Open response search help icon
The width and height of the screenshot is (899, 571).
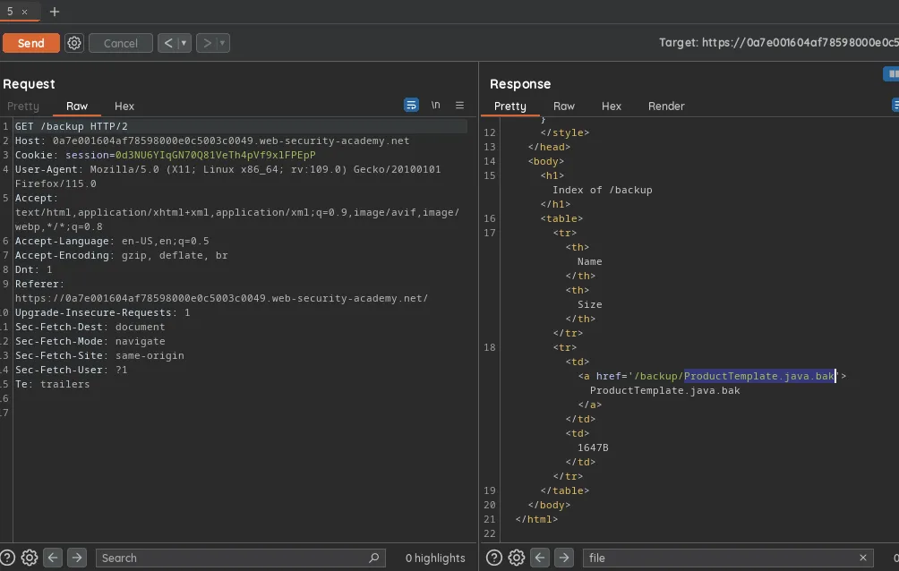pyautogui.click(x=494, y=558)
